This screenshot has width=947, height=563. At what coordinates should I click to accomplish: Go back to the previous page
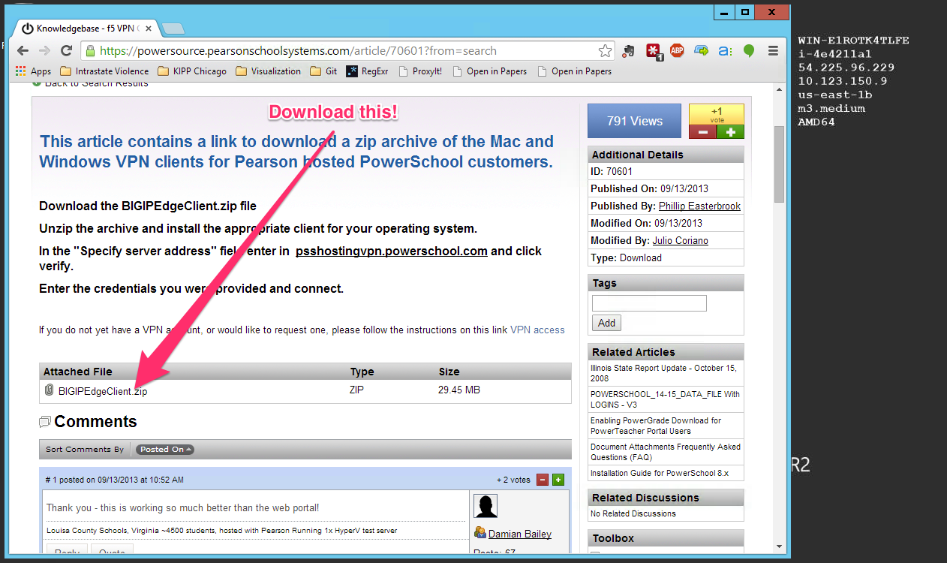pos(23,51)
